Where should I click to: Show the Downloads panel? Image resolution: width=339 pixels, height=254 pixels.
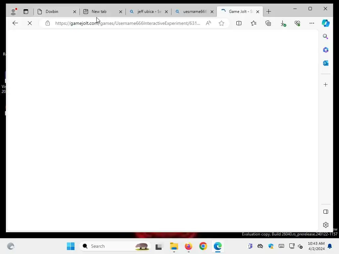(x=283, y=23)
